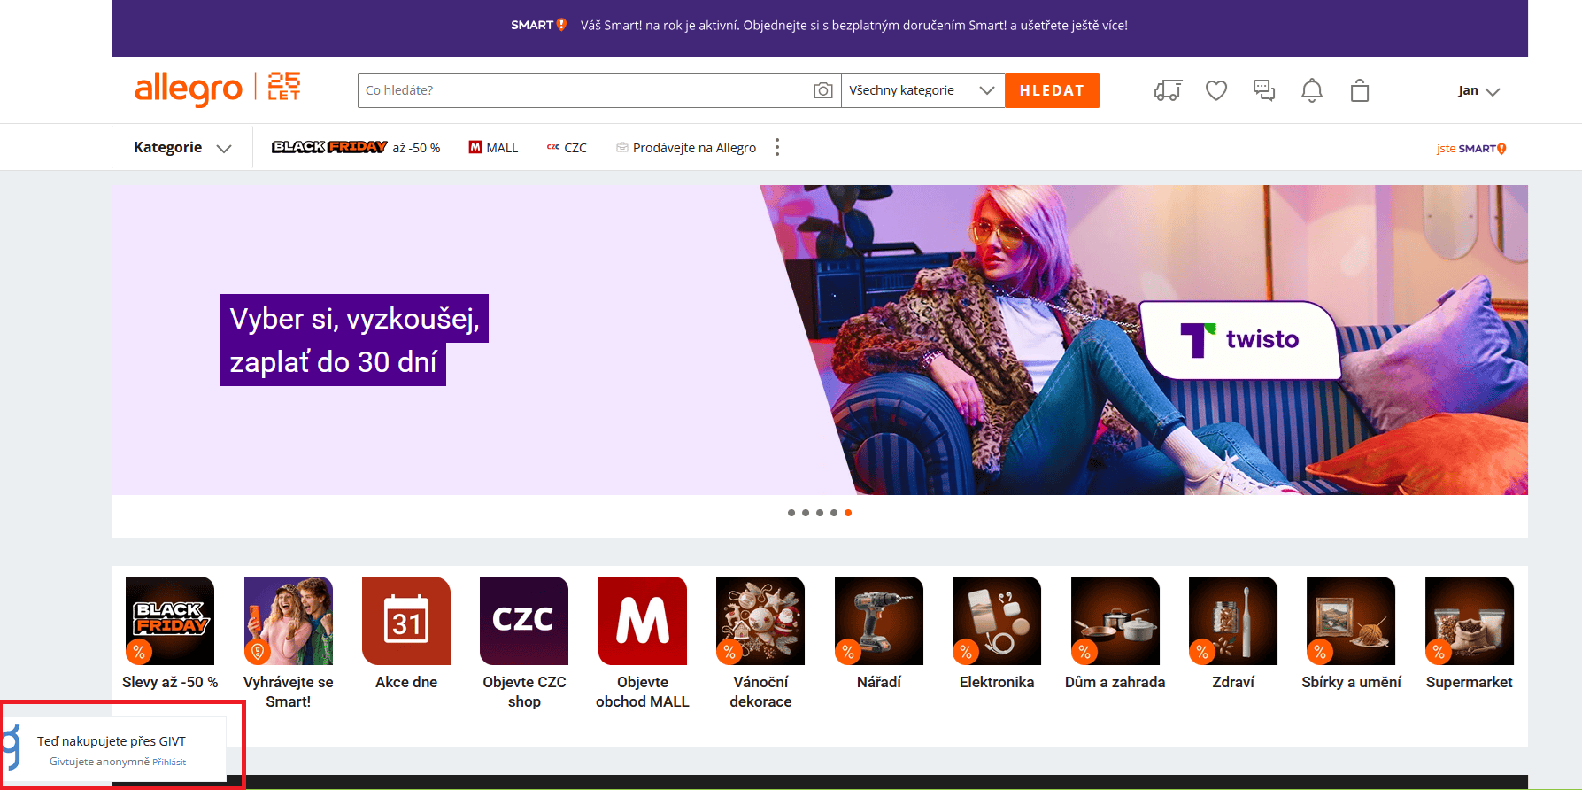This screenshot has height=790, width=1582.
Task: Open the chat messages icon
Action: [1264, 90]
